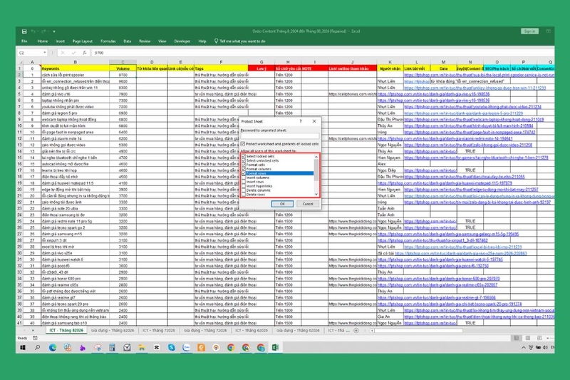This screenshot has height=380, width=570.
Task: Toggle the Format cells permission checkbox
Action: tap(244, 165)
